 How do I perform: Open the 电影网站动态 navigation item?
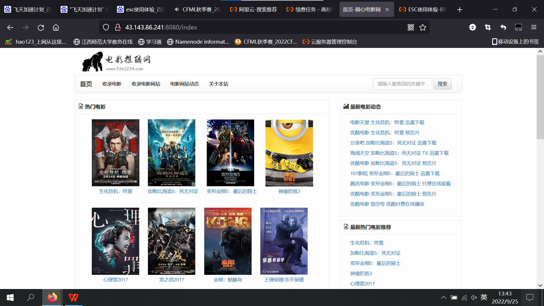[184, 84]
